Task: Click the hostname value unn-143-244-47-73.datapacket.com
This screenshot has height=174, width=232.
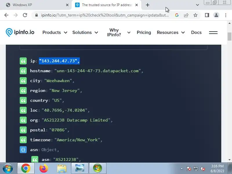Action: [98, 71]
